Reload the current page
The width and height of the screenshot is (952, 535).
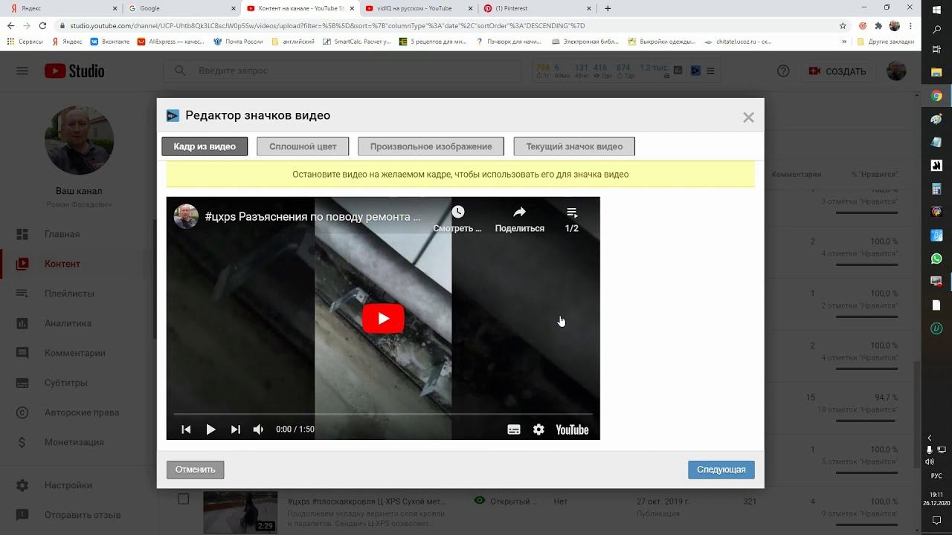42,26
